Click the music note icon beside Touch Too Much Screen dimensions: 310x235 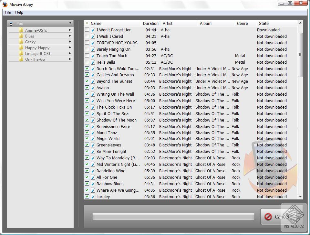pyautogui.click(x=93, y=56)
